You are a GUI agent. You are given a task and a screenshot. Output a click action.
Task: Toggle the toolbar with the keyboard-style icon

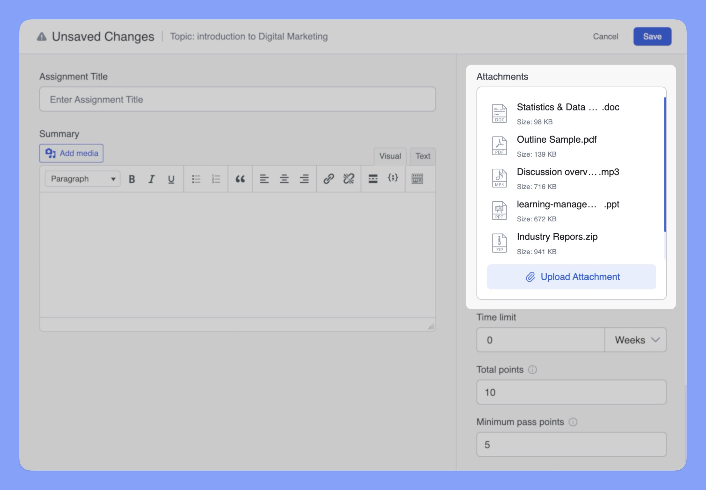(417, 179)
